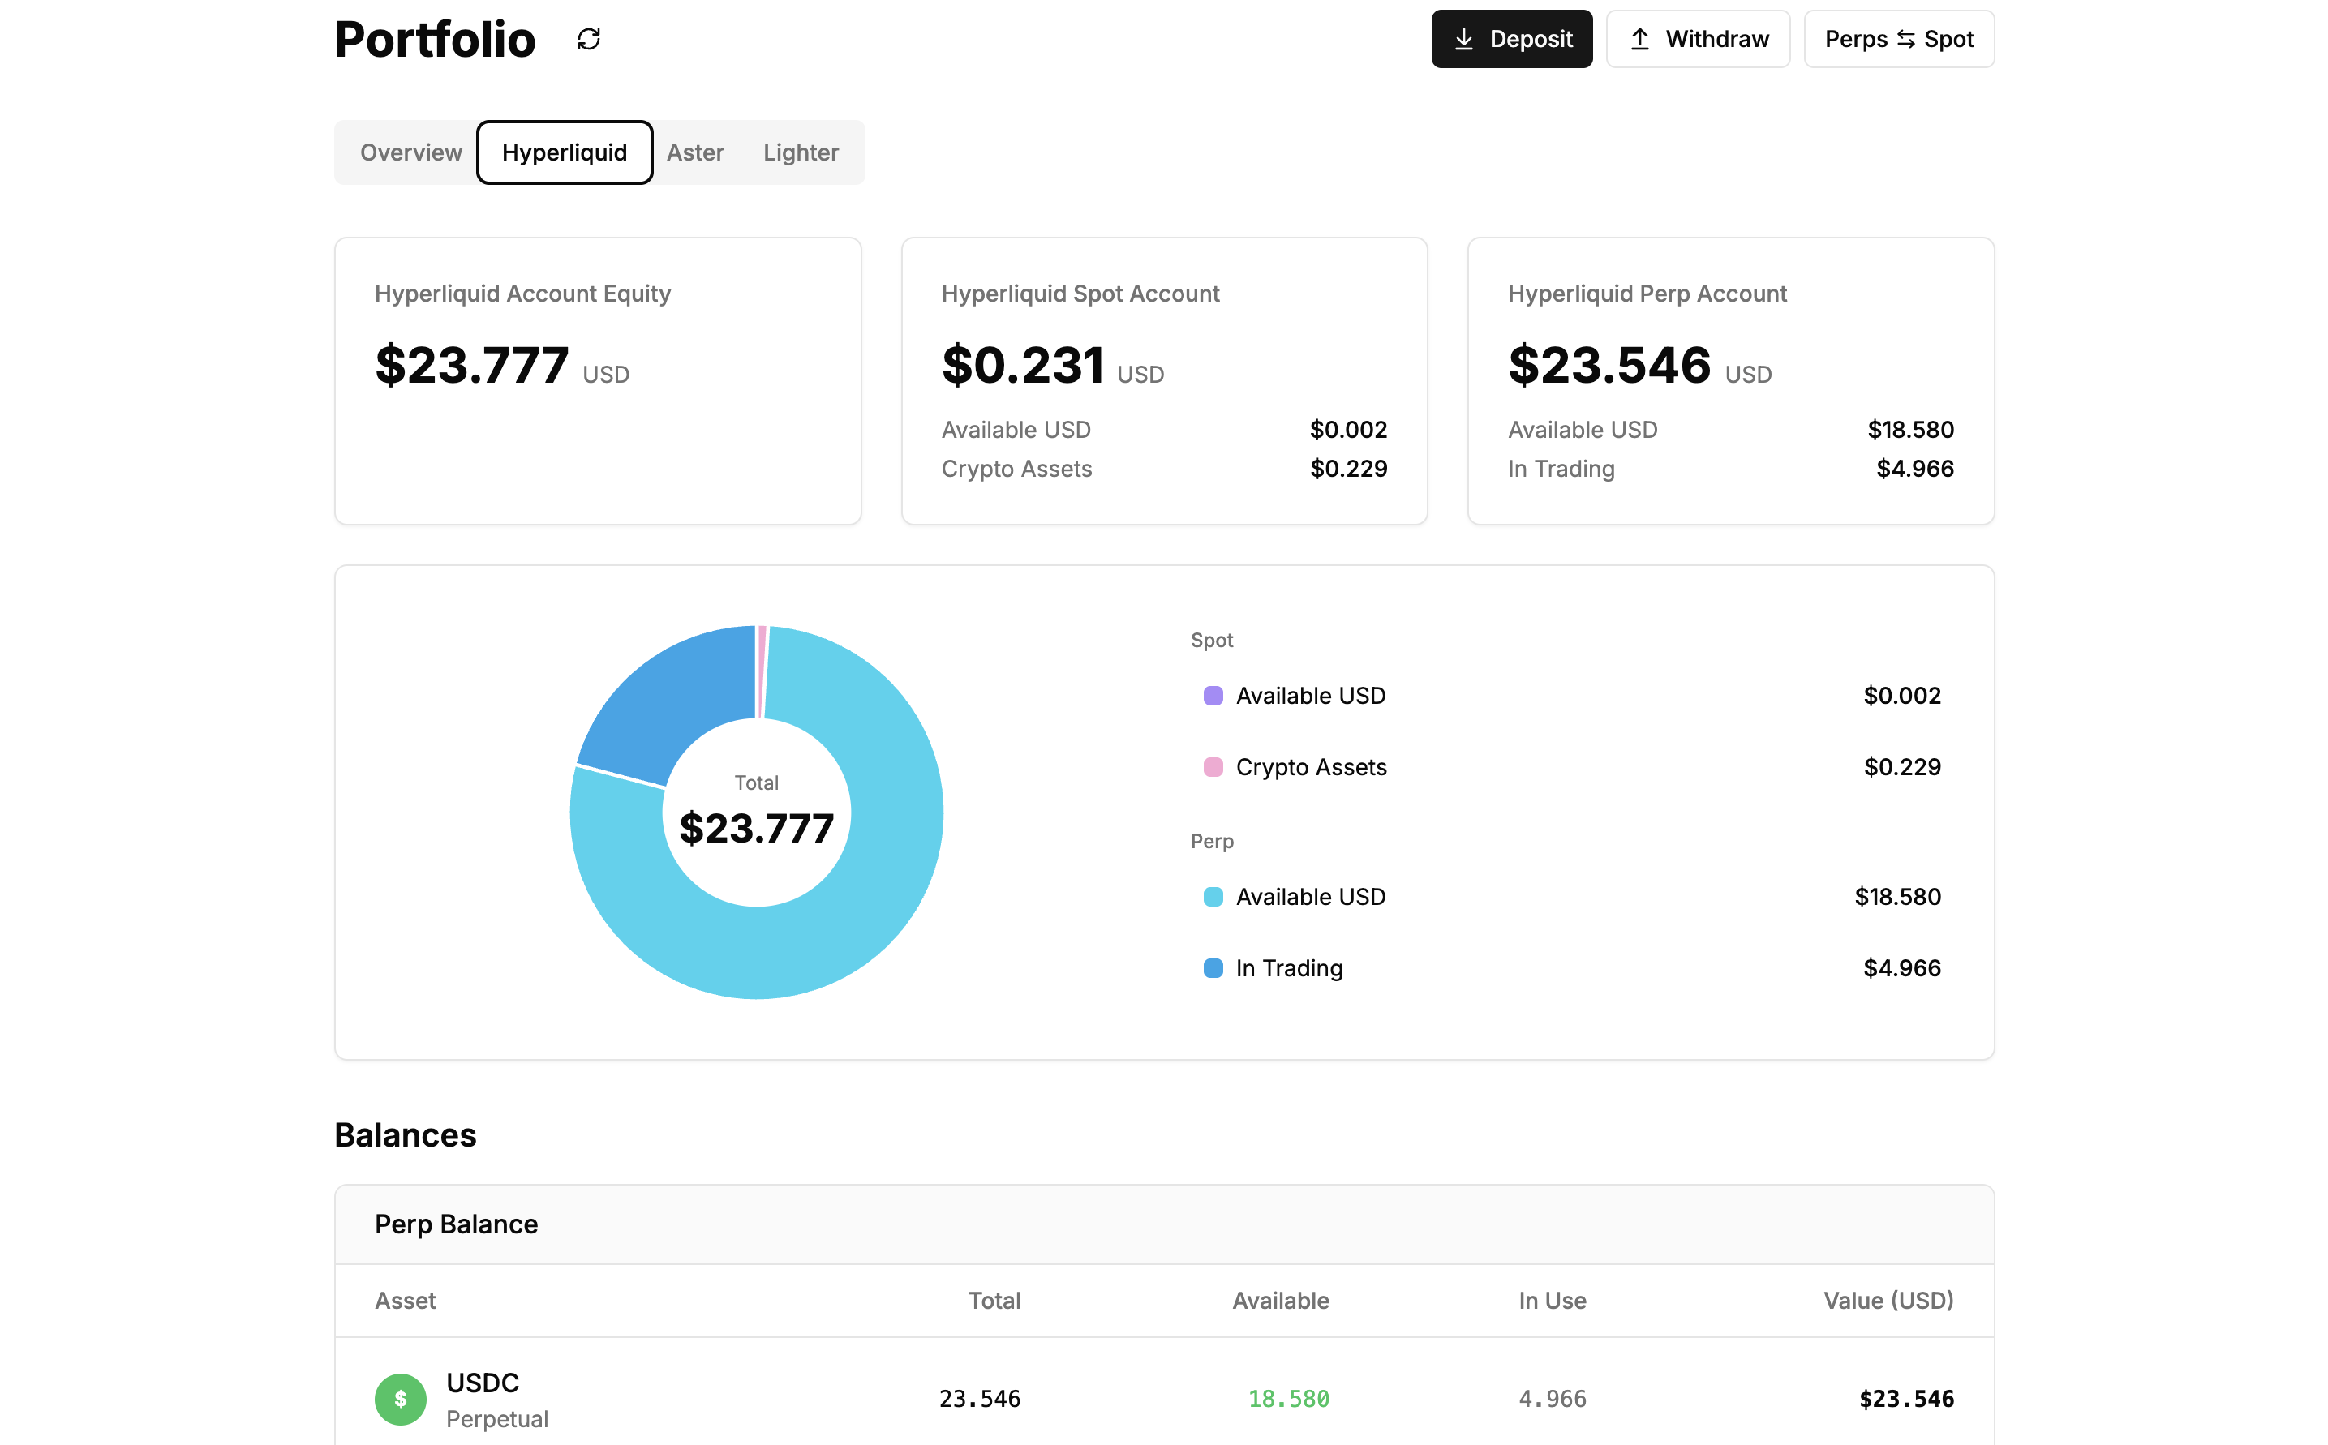2328x1445 pixels.
Task: Click the Deposit button
Action: [1510, 39]
